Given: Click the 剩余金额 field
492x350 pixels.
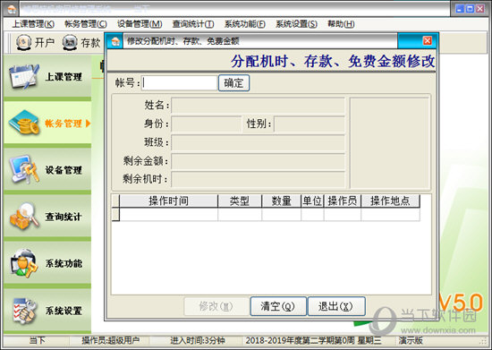Looking at the screenshot, I should [258, 161].
